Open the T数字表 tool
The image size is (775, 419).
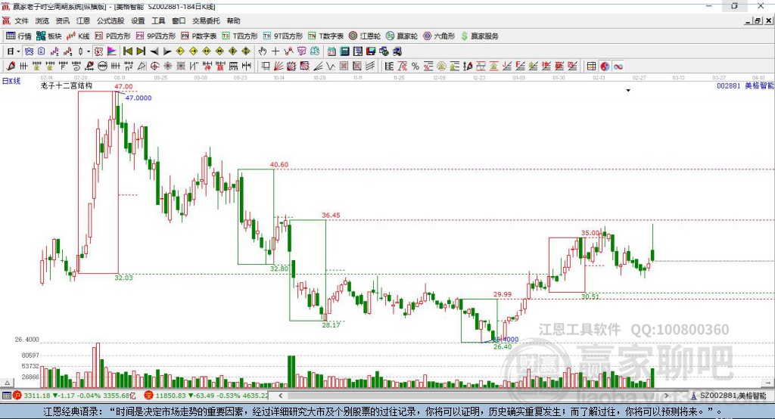point(325,36)
